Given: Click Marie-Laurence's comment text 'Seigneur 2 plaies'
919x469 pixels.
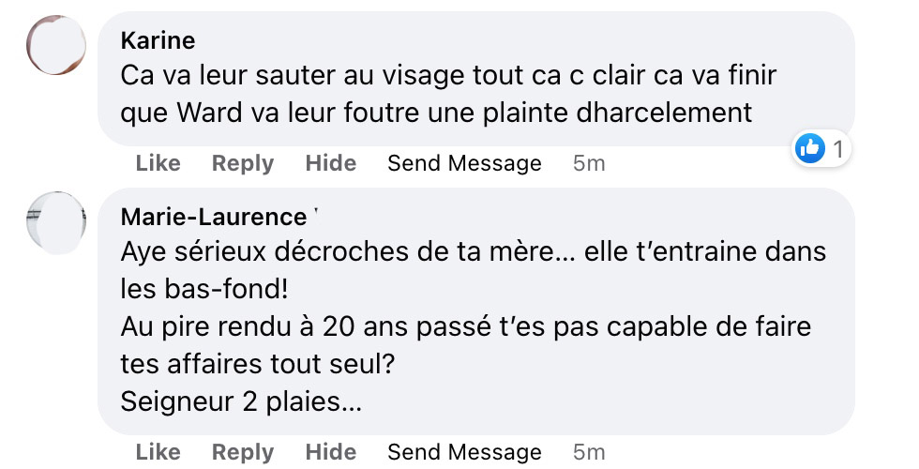Looking at the screenshot, I should (241, 402).
